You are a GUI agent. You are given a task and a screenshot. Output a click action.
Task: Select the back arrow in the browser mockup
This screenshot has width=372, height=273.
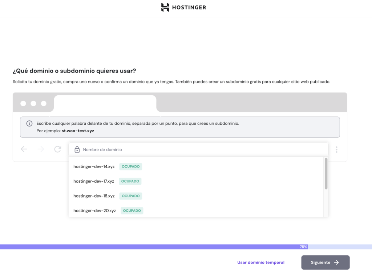(x=24, y=149)
